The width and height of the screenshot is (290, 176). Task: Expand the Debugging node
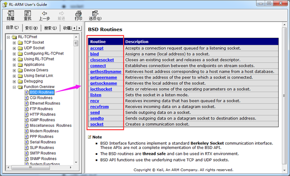tap(14, 82)
